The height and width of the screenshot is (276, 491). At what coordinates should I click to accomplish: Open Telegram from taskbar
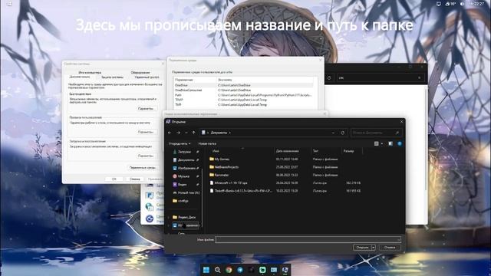tap(240, 270)
